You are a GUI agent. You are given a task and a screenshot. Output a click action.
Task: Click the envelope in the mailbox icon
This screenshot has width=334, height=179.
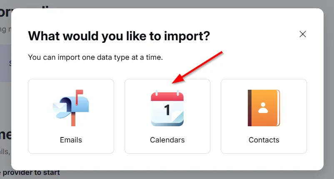60,108
